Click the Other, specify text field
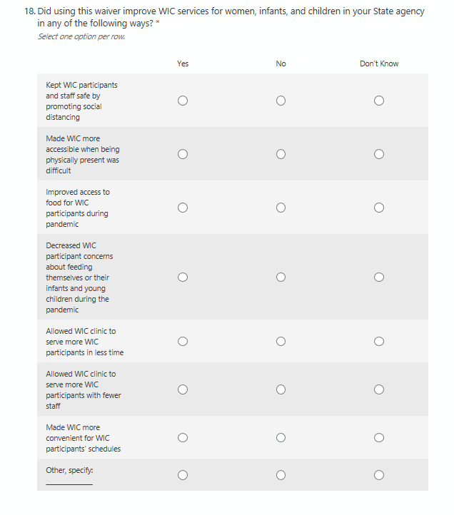Screen dimensions: 454x515 point(69,481)
